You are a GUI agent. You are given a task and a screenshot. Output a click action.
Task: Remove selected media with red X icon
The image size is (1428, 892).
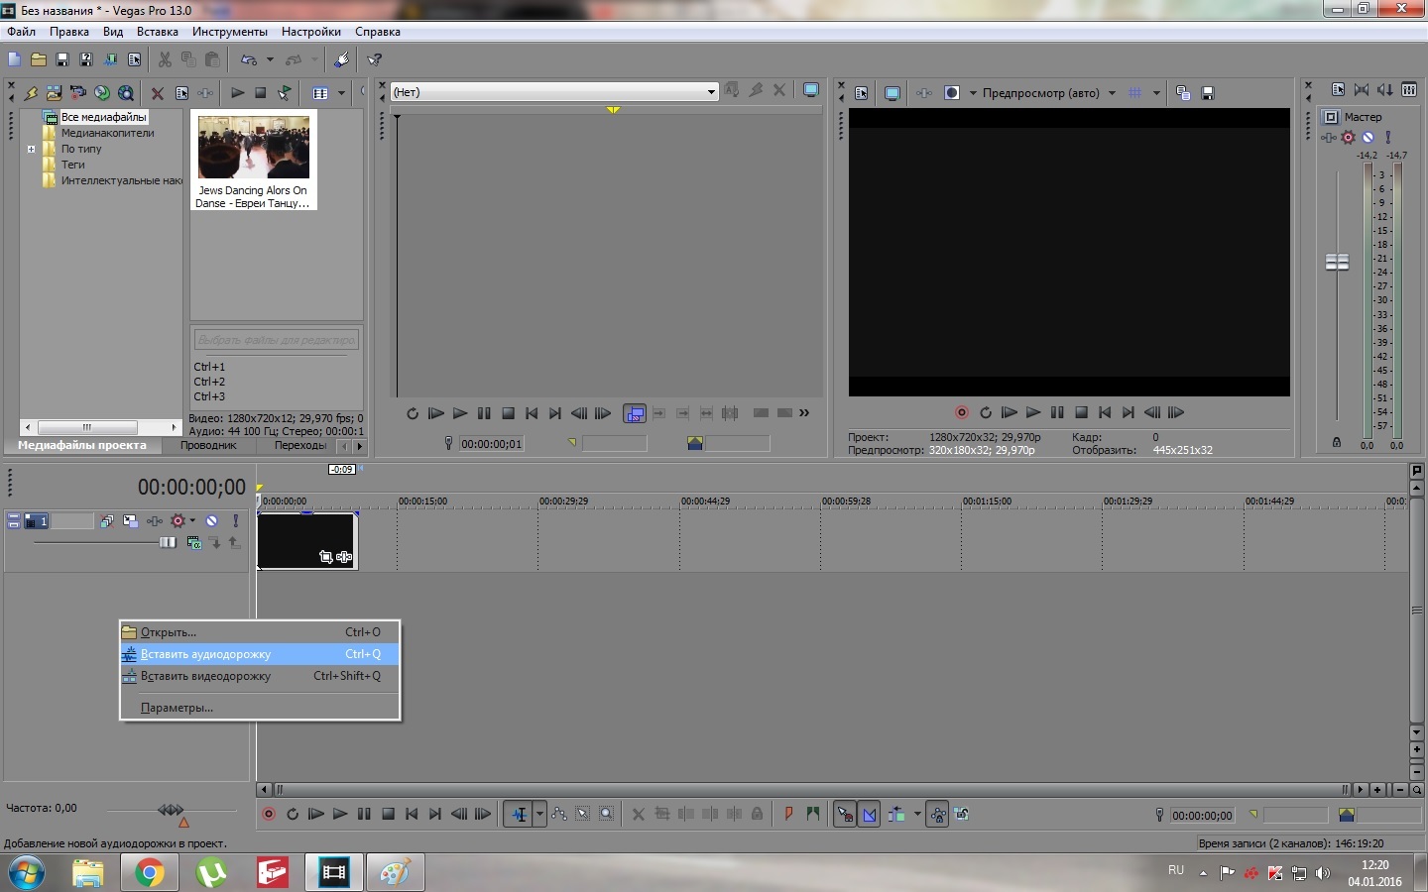tap(157, 93)
